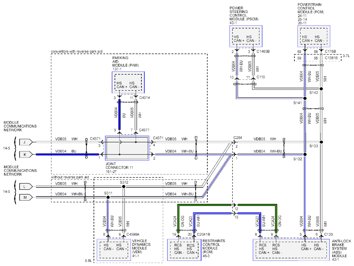The height and width of the screenshot is (266, 354).
Task: Click the "convertible with reverse park aid" note
Action: (x=77, y=51)
